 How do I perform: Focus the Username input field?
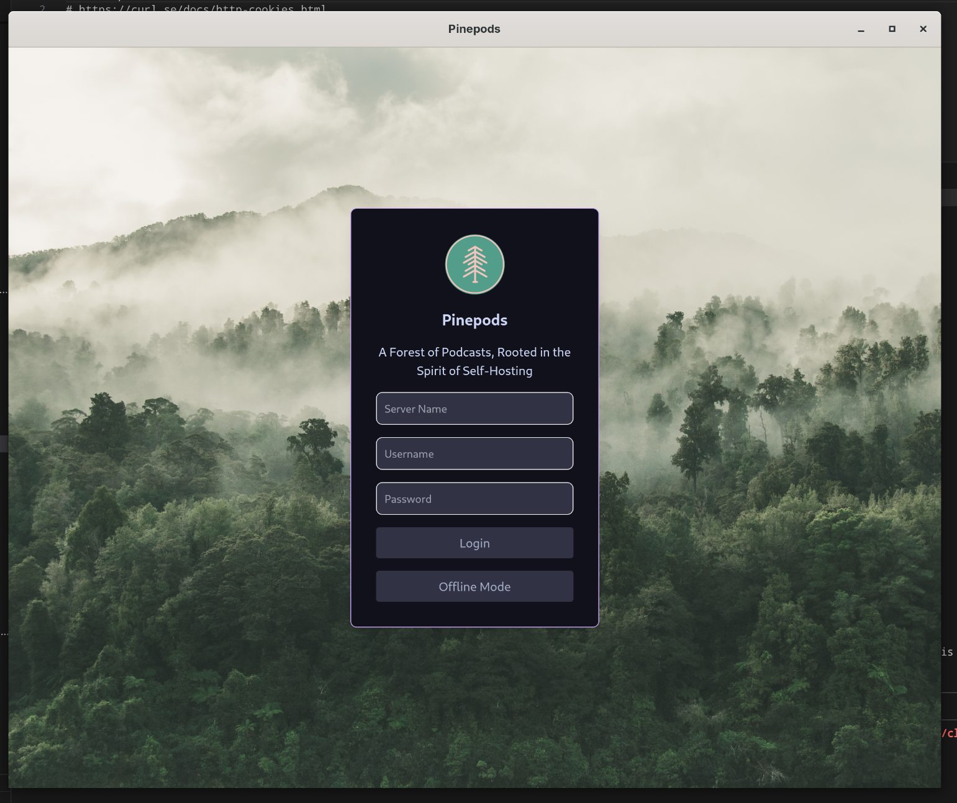pyautogui.click(x=474, y=453)
